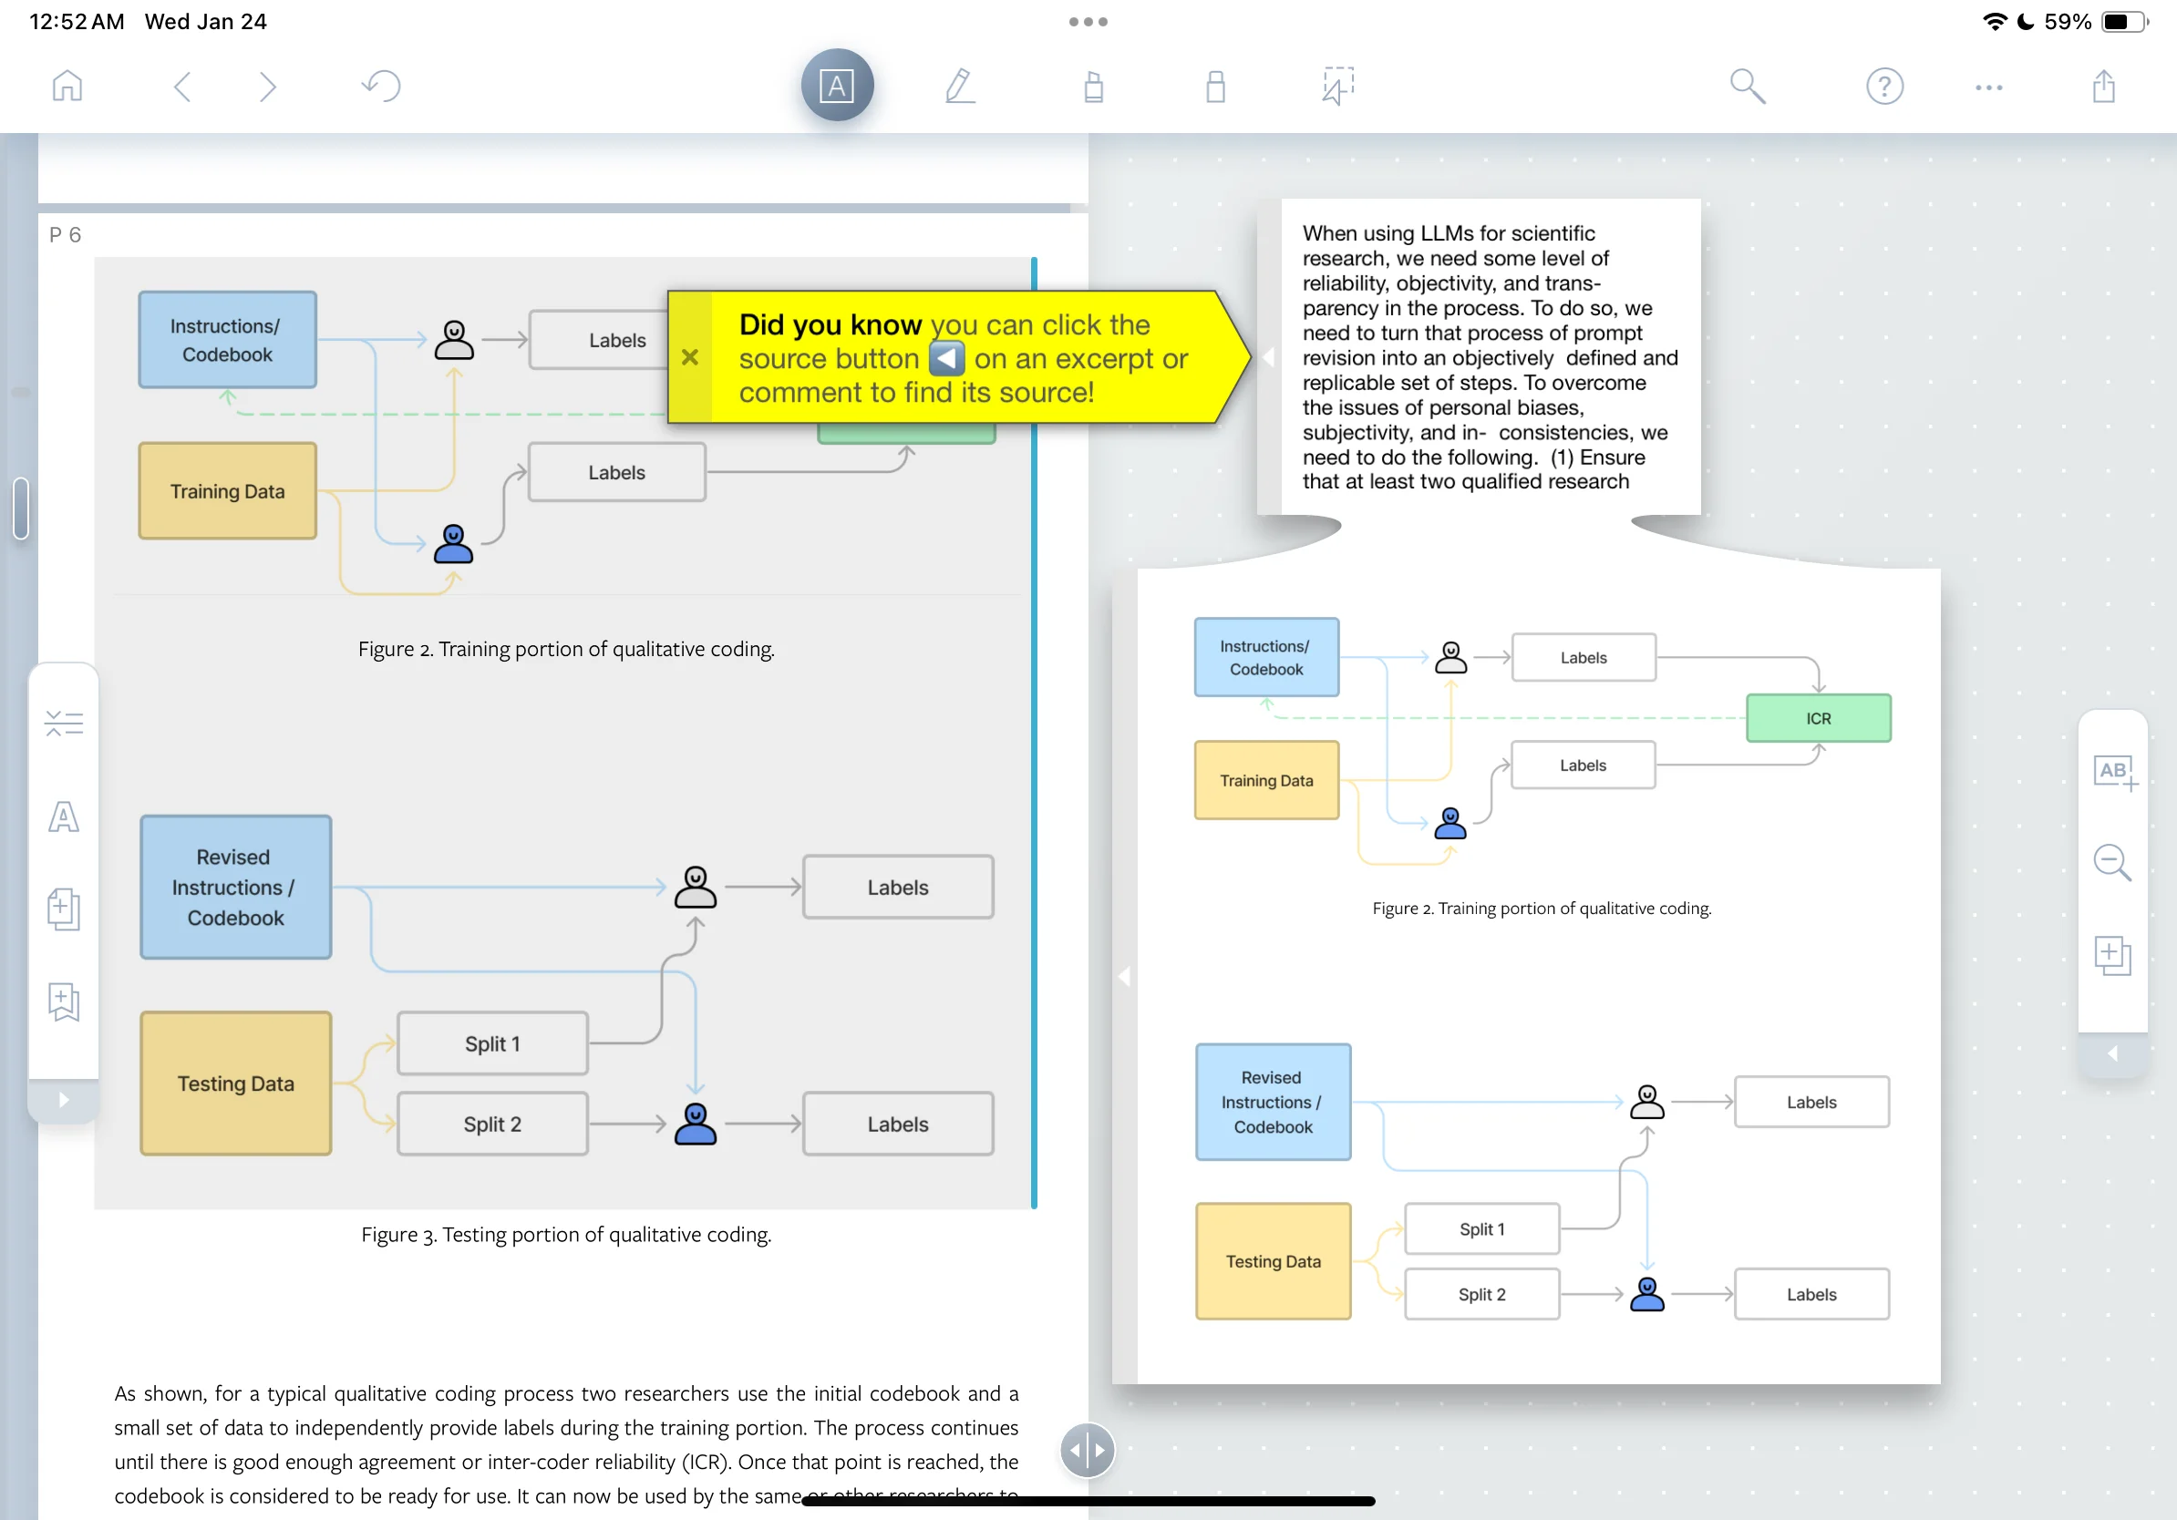Zoom out the workspace canvas
The width and height of the screenshot is (2177, 1520).
(x=2112, y=863)
